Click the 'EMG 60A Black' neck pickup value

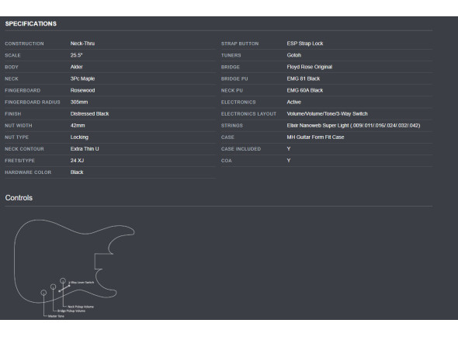click(x=304, y=90)
